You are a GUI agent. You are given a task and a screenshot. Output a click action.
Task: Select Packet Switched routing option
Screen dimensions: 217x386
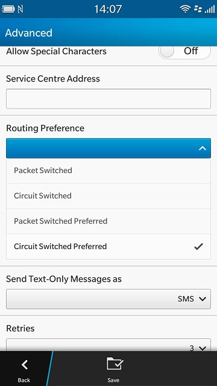(108, 171)
